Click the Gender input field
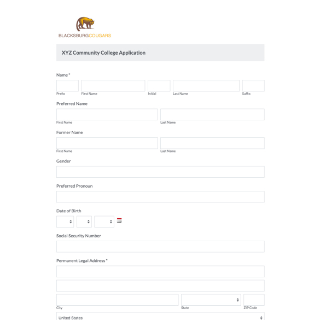Viewport: 320px width, 320px height. (x=160, y=172)
